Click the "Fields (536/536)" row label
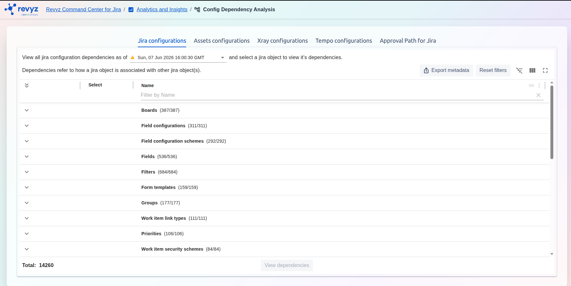The width and height of the screenshot is (571, 286). coord(159,156)
